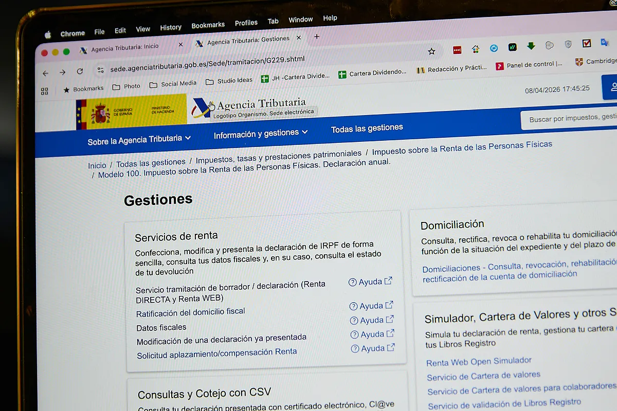The height and width of the screenshot is (411, 617).
Task: Expand the Información y gestiones menu
Action: pyautogui.click(x=261, y=133)
